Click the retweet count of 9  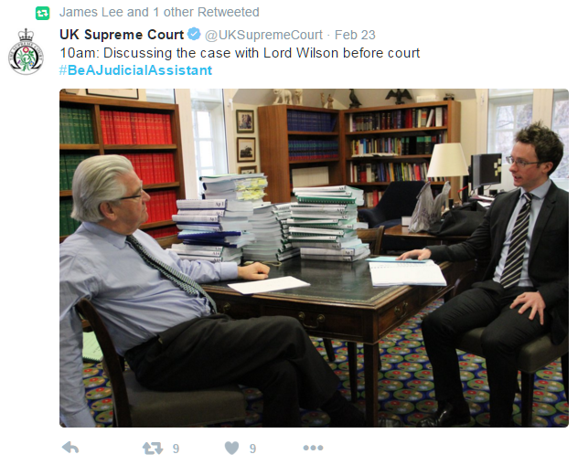176,449
